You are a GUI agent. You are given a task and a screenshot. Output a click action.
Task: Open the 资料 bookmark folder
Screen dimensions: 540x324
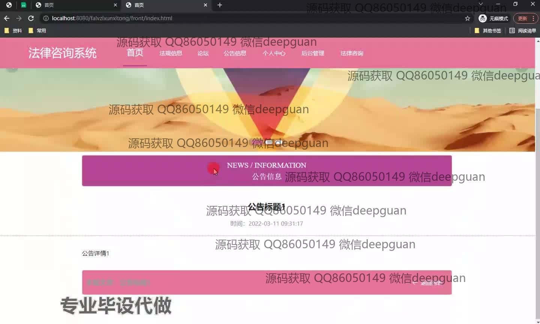coord(13,31)
